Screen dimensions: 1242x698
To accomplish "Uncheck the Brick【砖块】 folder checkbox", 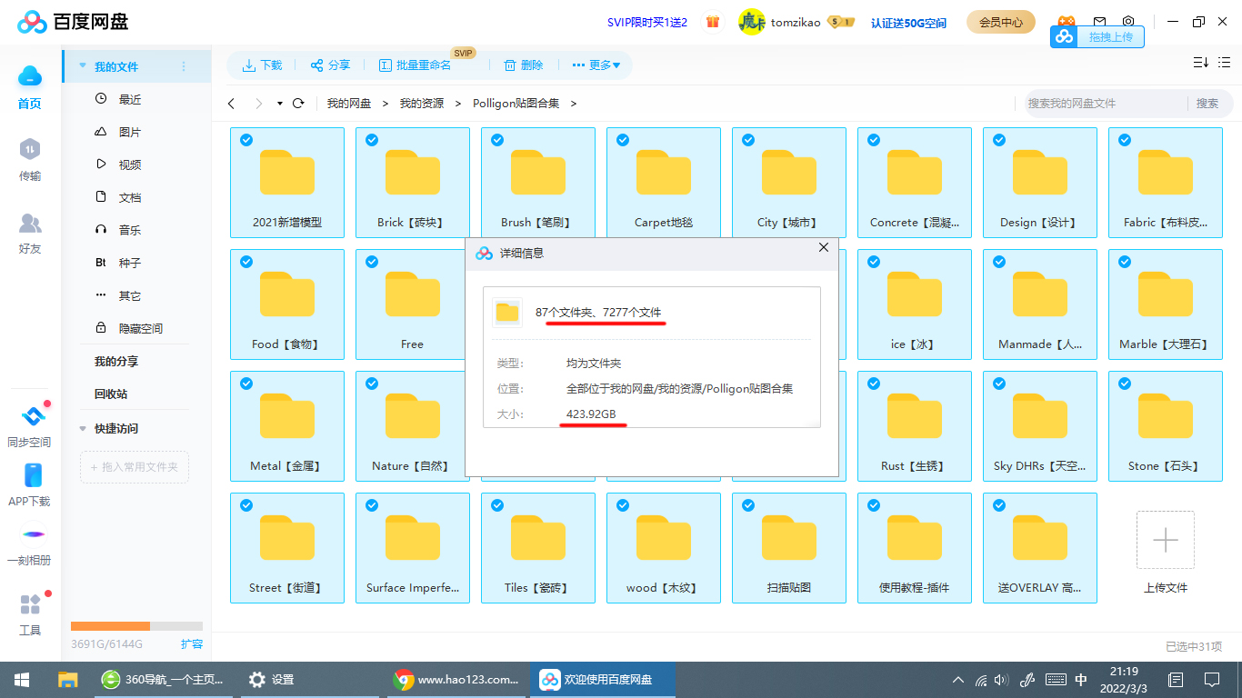I will click(x=371, y=140).
